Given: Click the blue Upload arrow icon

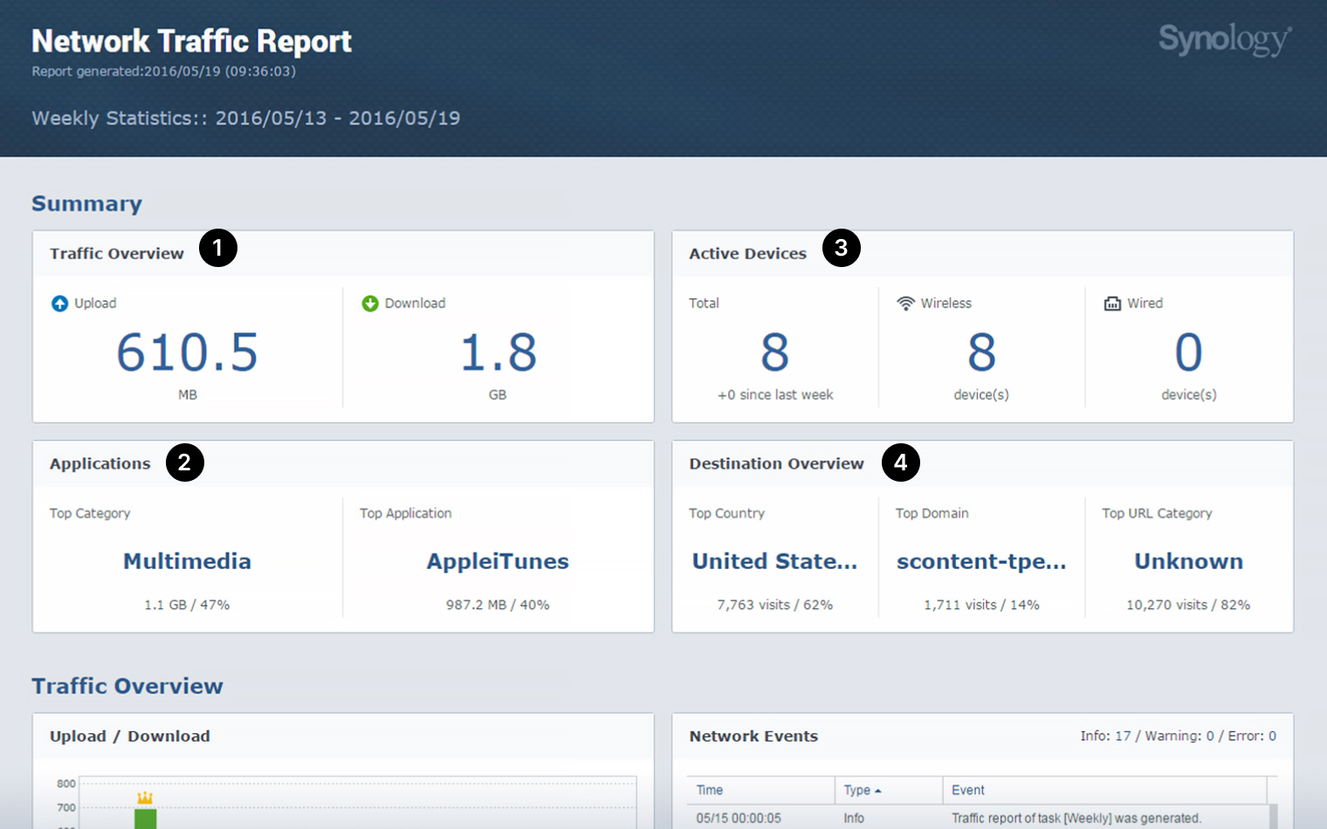Looking at the screenshot, I should click(x=59, y=303).
